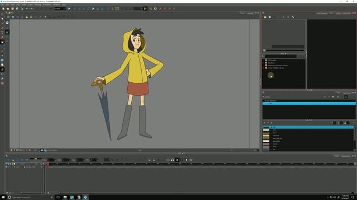Open the Edit menu
The width and height of the screenshot is (357, 200).
tap(7, 5)
